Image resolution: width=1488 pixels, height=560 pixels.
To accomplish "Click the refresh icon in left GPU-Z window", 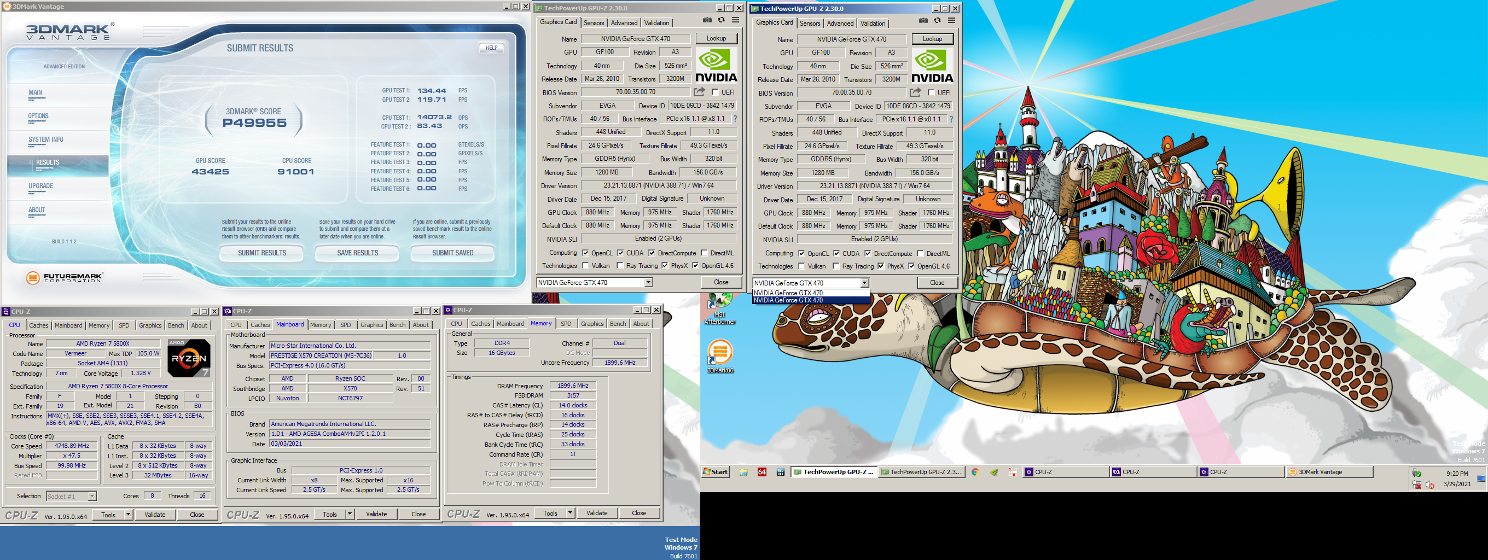I will [x=721, y=20].
